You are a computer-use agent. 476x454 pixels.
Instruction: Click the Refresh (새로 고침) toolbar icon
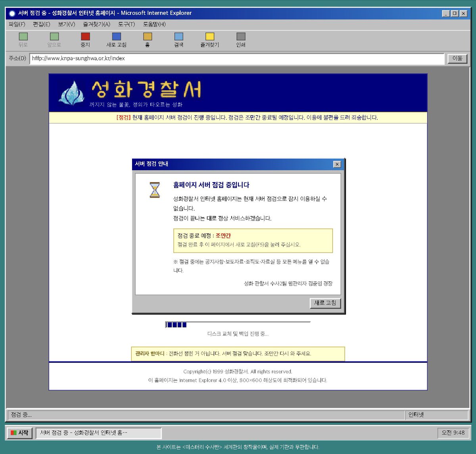point(116,37)
